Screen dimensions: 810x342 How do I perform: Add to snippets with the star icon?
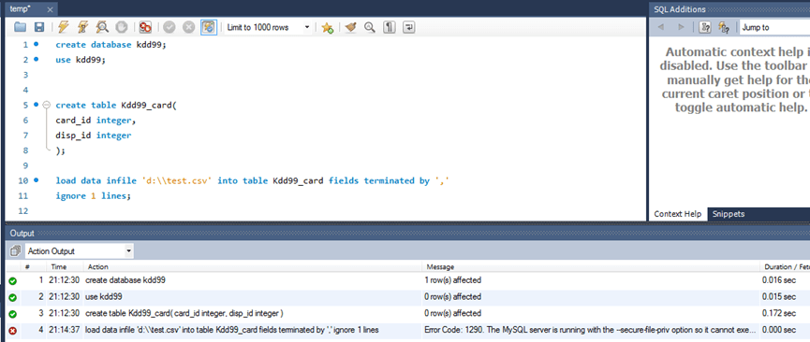[x=327, y=27]
